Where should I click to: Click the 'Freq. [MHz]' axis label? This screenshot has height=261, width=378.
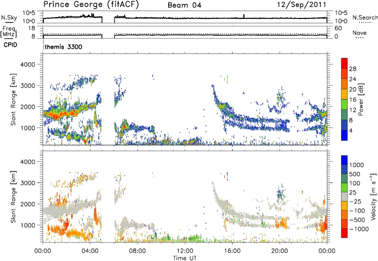(9, 32)
